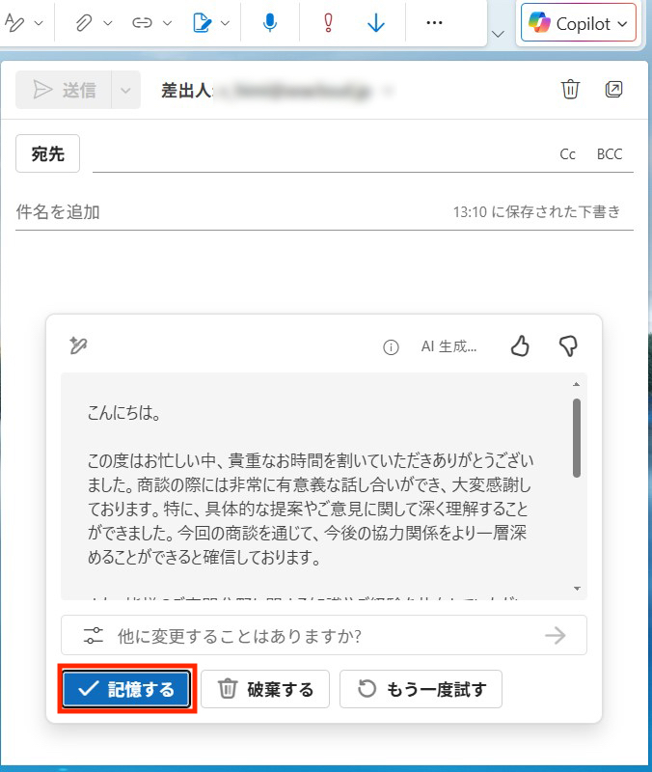652x772 pixels.
Task: Click the 記憶する keep button
Action: 126,689
